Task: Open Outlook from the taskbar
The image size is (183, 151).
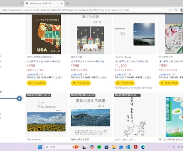Action: pyautogui.click(x=128, y=147)
